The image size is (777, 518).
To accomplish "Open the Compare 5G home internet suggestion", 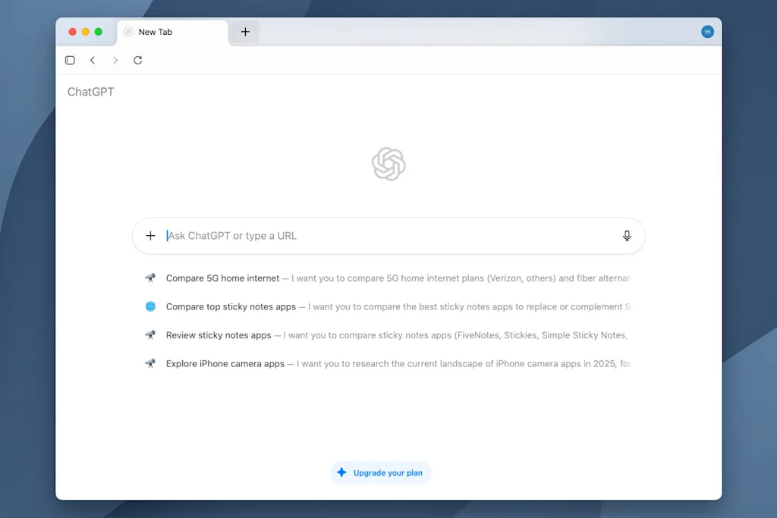I will pyautogui.click(x=222, y=278).
